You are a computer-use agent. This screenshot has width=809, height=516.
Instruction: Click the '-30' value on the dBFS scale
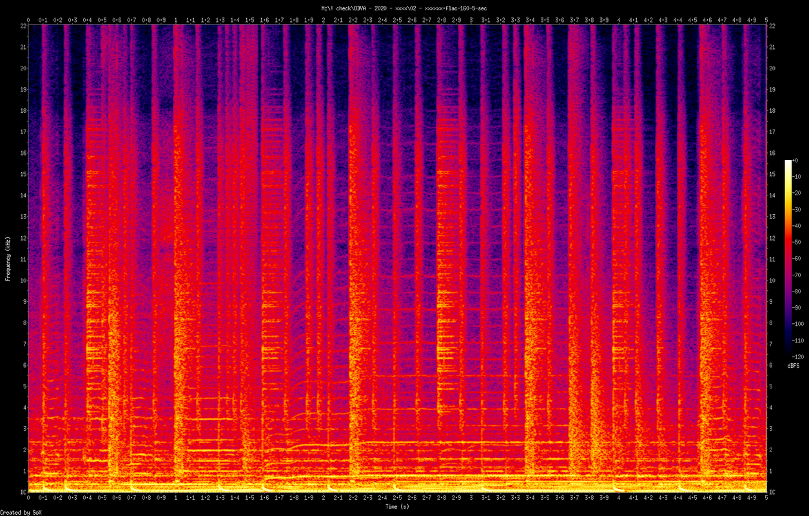pyautogui.click(x=797, y=210)
